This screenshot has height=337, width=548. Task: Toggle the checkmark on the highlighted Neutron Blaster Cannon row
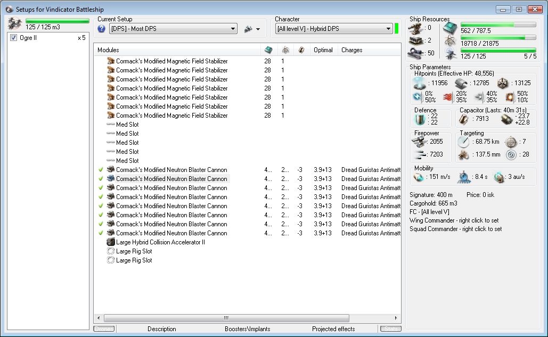click(x=101, y=179)
